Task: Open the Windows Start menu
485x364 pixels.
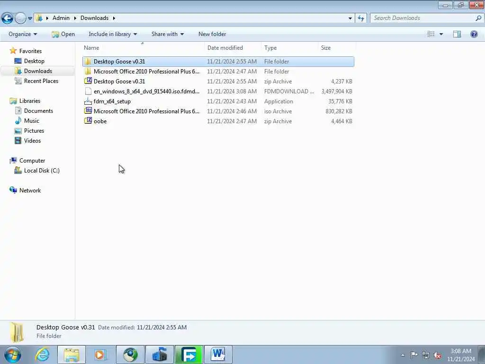Action: 12,355
